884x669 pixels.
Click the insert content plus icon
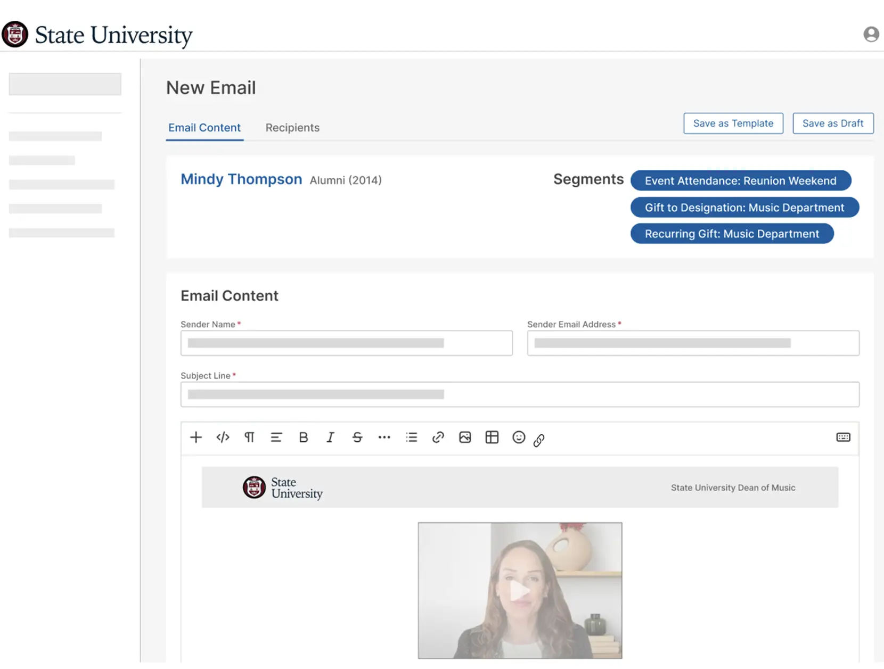pyautogui.click(x=195, y=437)
